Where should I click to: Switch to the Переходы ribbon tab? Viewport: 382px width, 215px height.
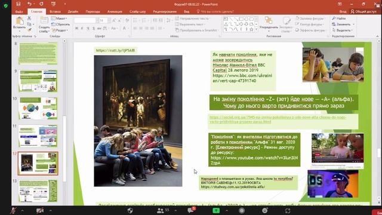(x=93, y=11)
